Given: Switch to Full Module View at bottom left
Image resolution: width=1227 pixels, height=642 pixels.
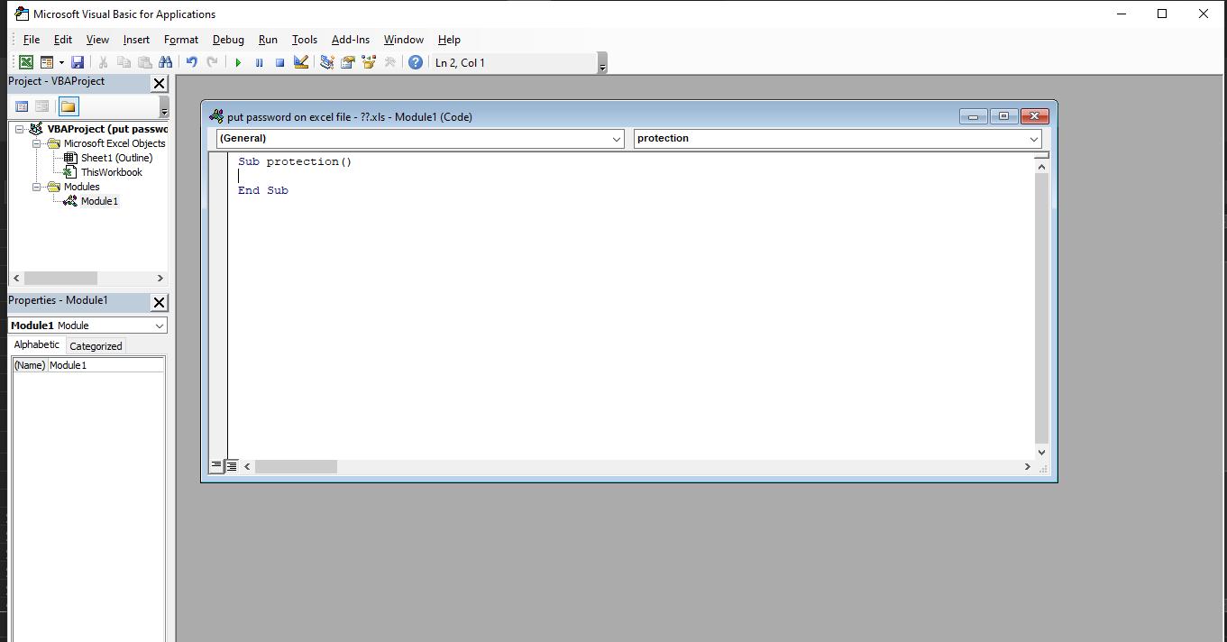Looking at the screenshot, I should coord(230,465).
